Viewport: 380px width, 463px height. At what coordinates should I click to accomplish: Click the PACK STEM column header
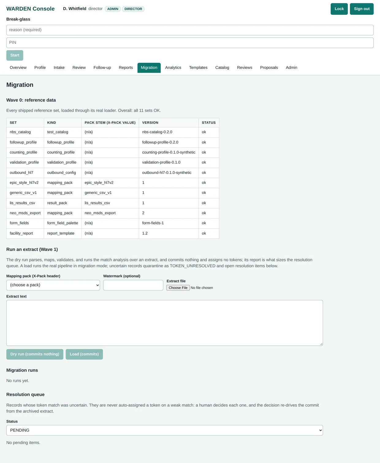click(110, 123)
